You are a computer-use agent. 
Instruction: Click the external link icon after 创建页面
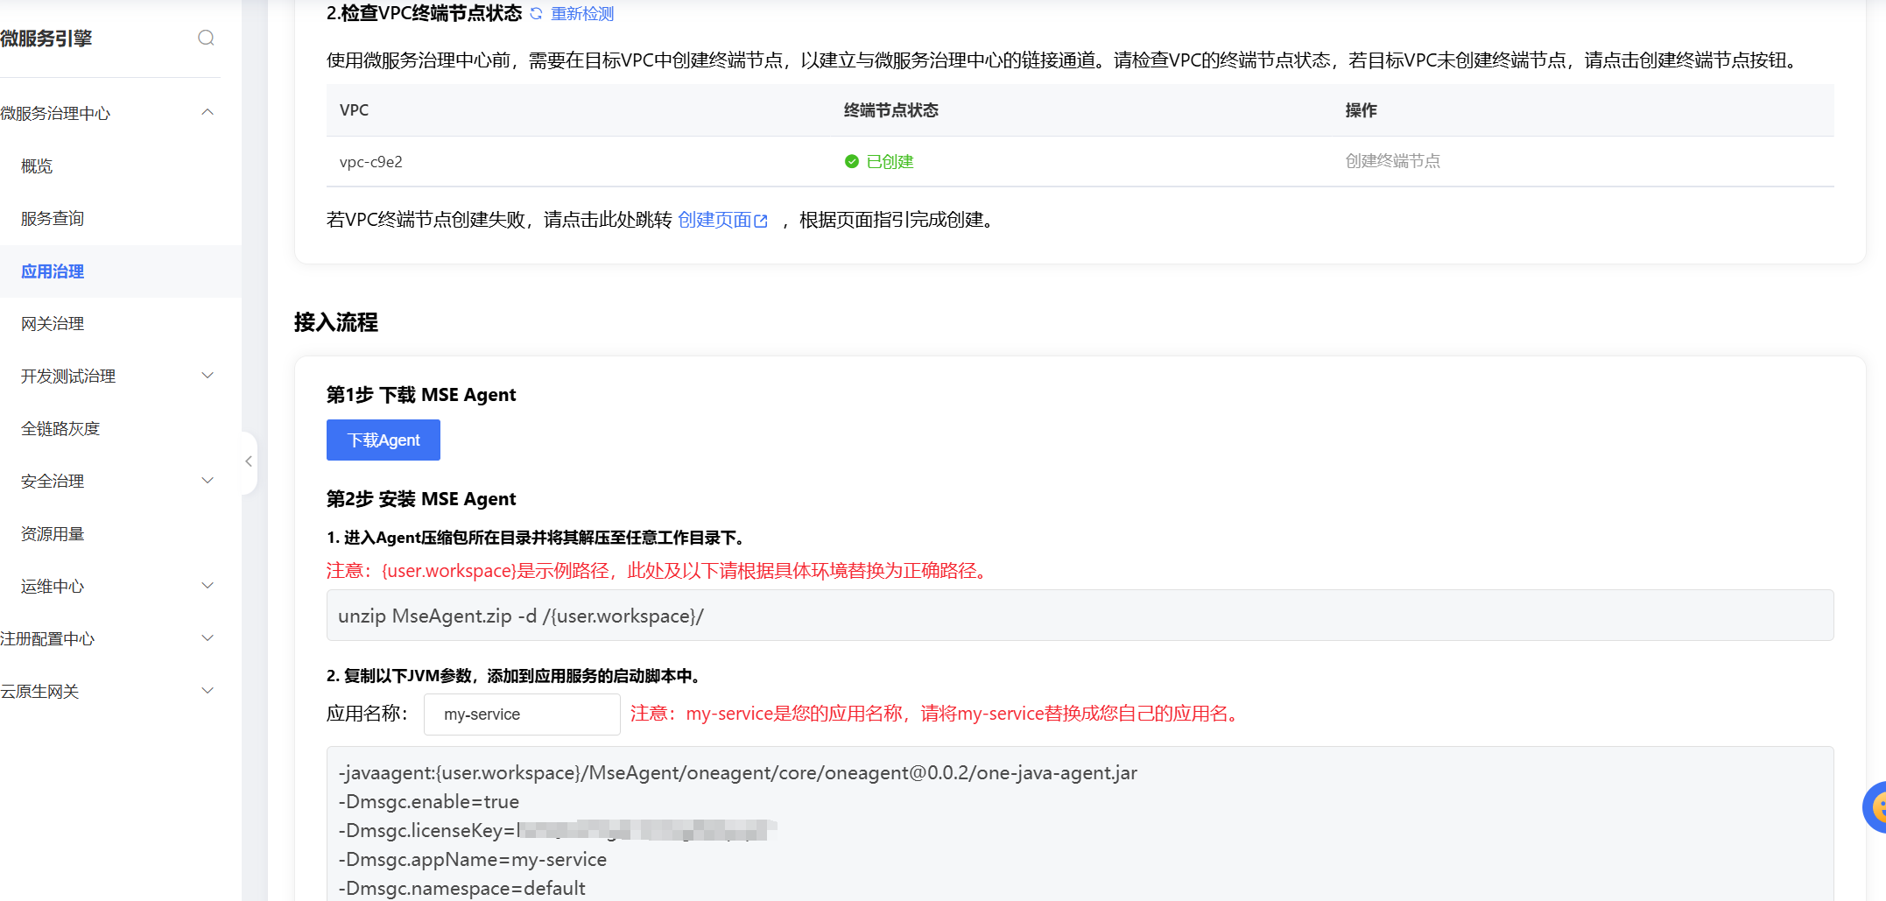click(761, 221)
